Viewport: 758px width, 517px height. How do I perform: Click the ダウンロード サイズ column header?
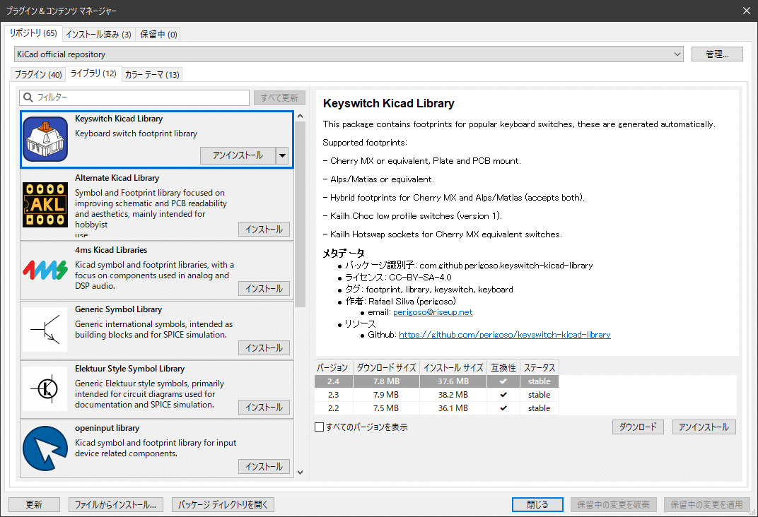(x=386, y=368)
